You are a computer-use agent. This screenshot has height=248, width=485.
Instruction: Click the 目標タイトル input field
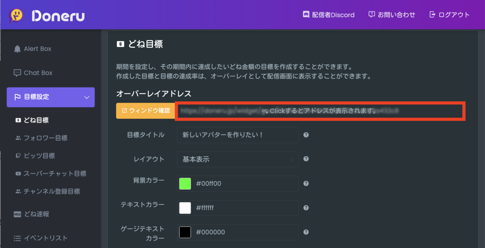coord(238,135)
